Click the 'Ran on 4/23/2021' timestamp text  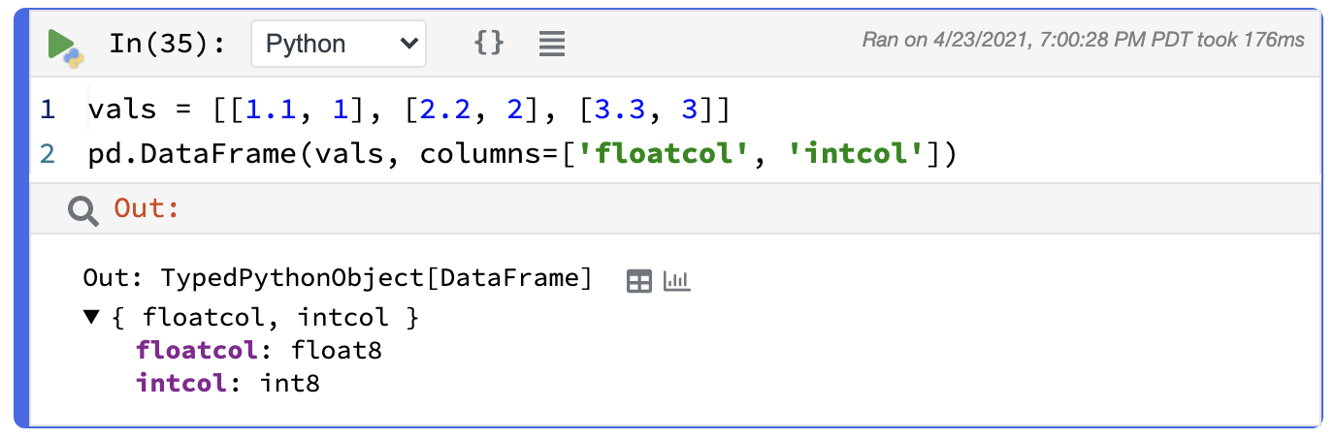pos(1083,41)
